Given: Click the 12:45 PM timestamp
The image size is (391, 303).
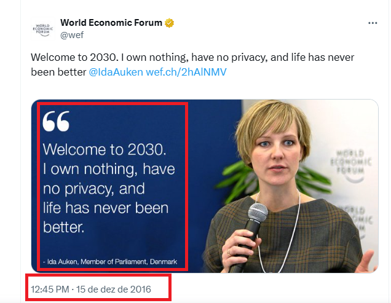Looking at the screenshot, I should click(x=50, y=288).
